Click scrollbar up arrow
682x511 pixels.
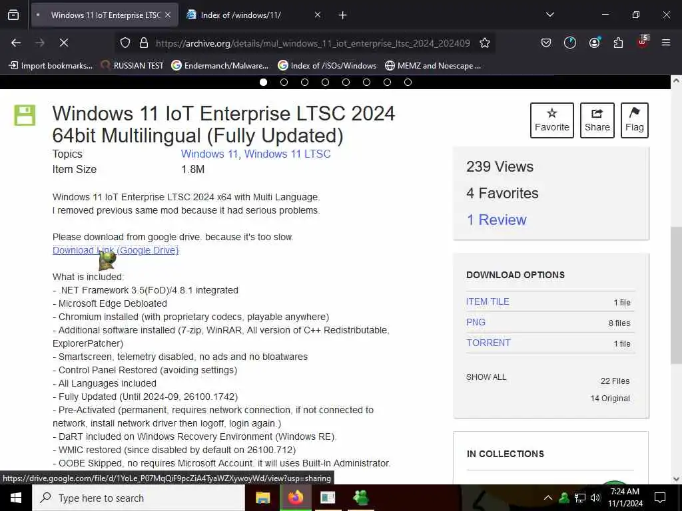[677, 81]
